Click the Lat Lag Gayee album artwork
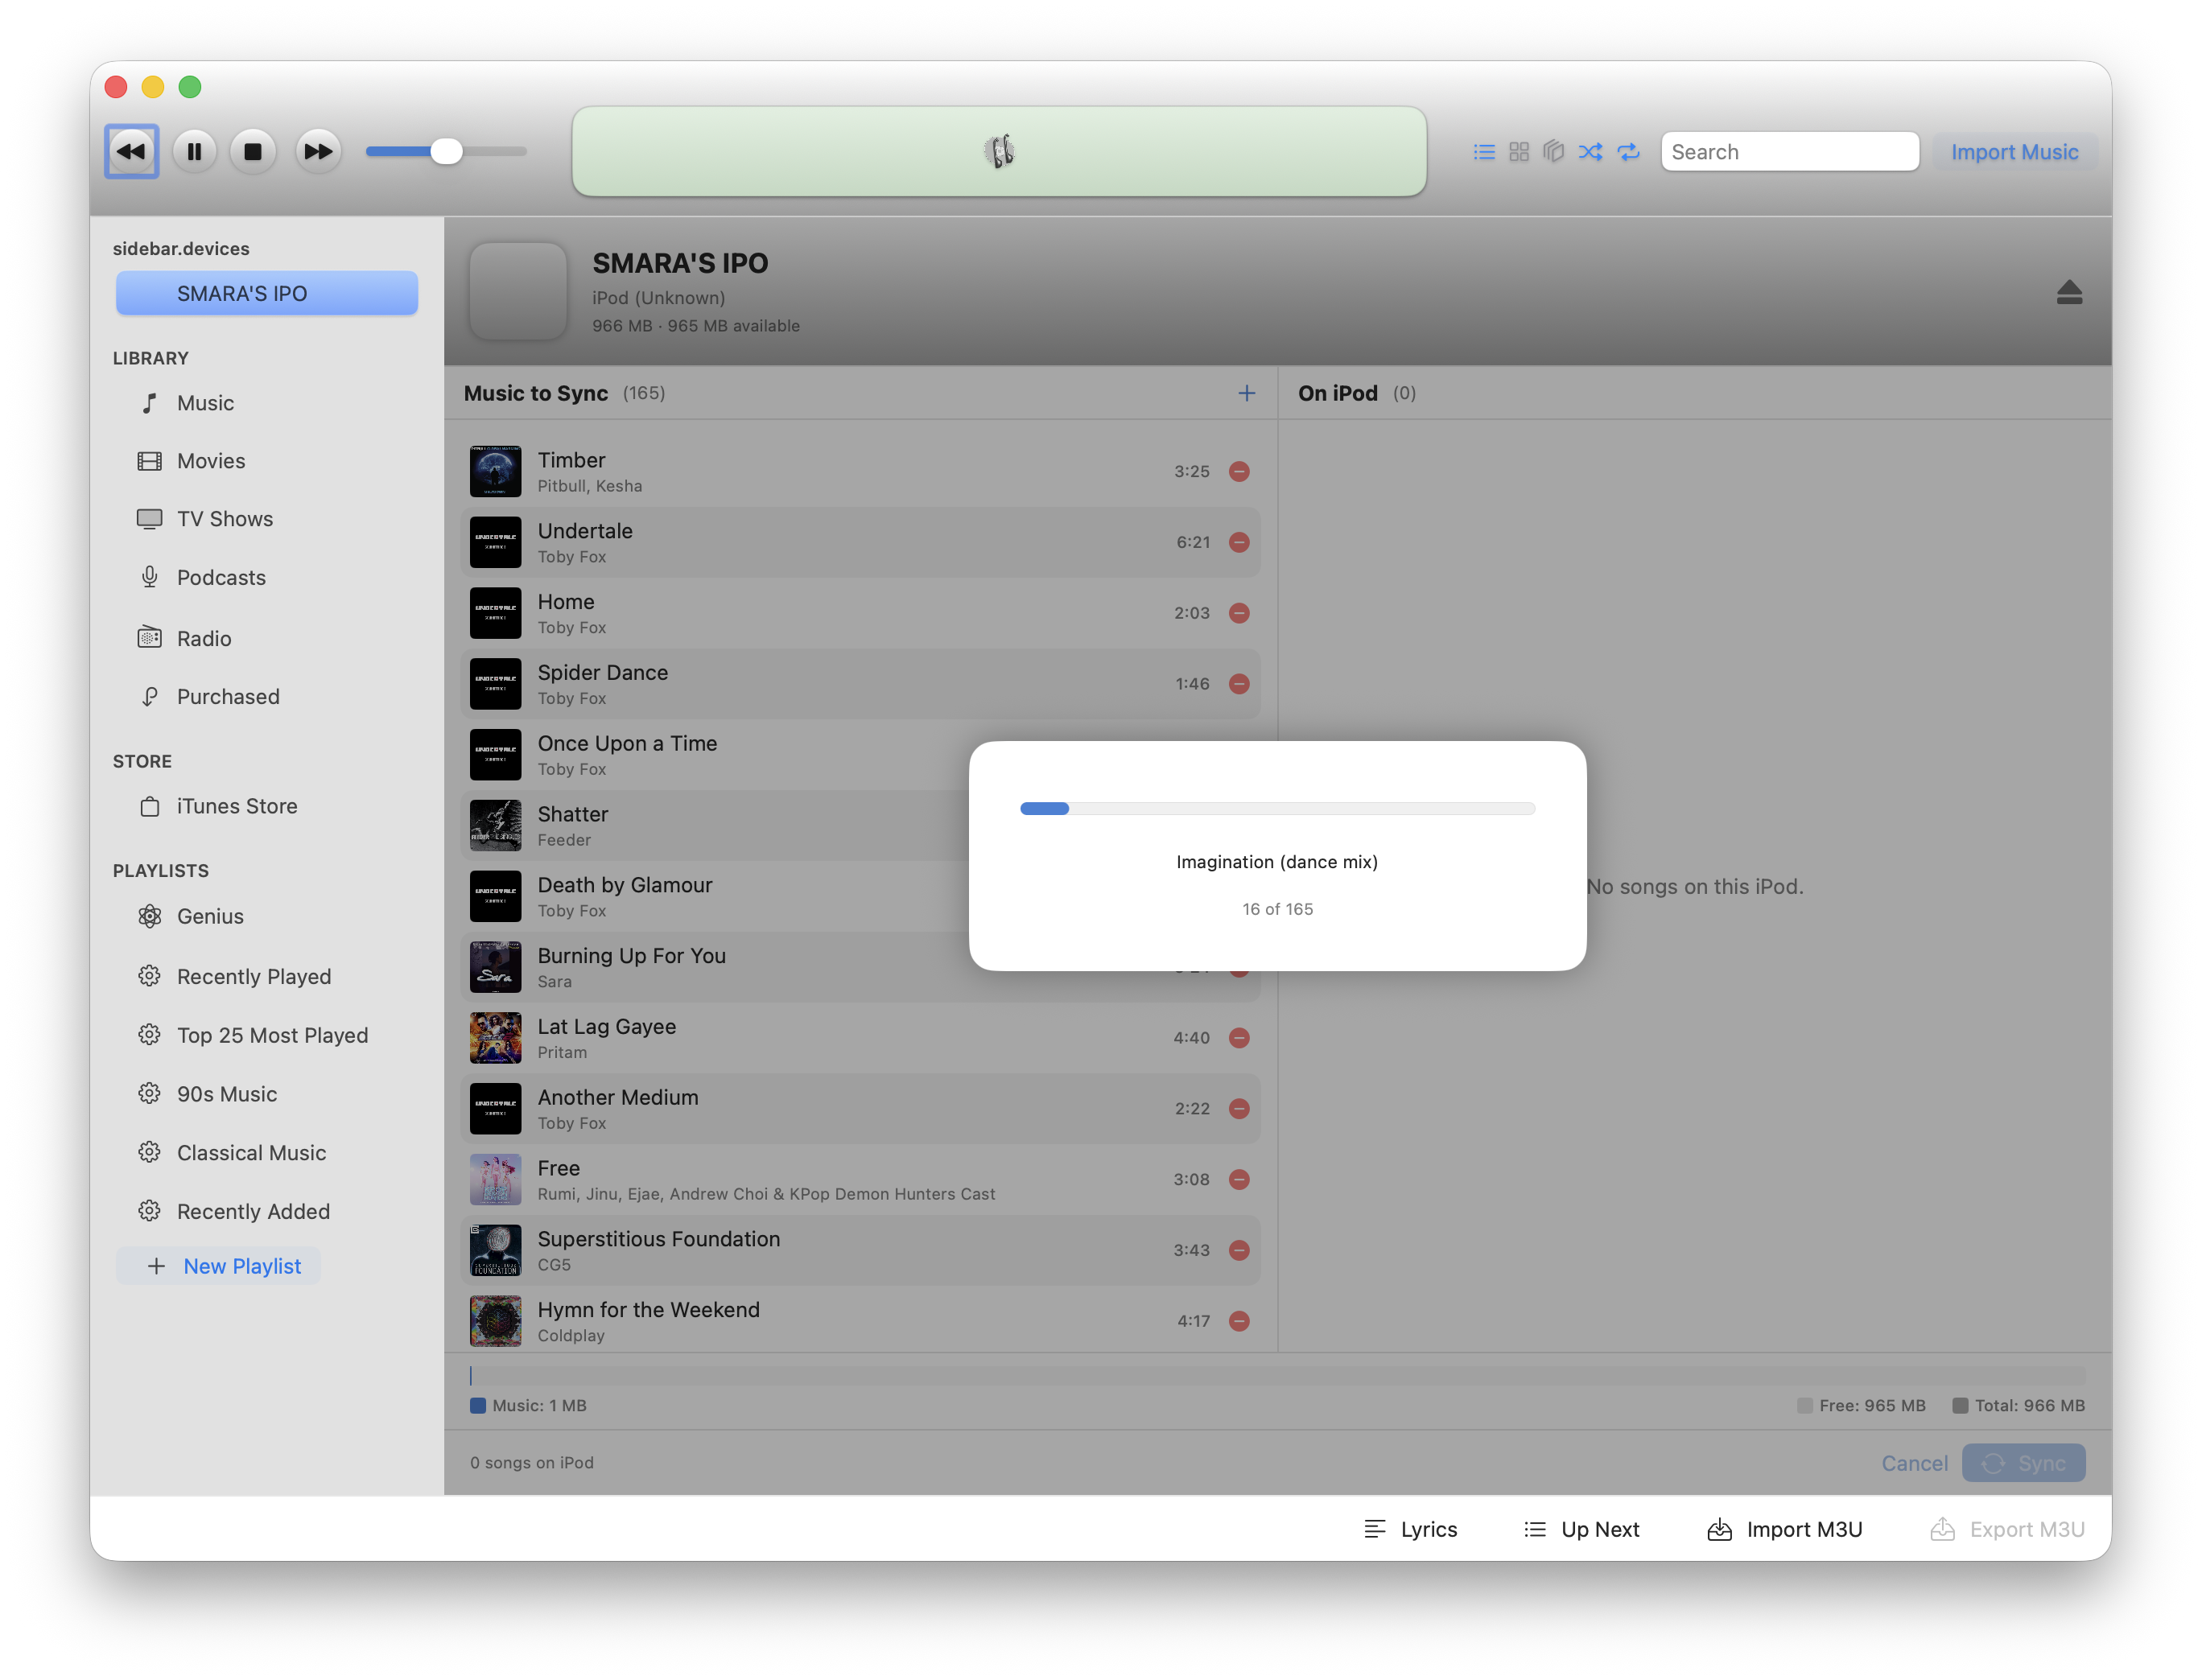 coord(495,1038)
